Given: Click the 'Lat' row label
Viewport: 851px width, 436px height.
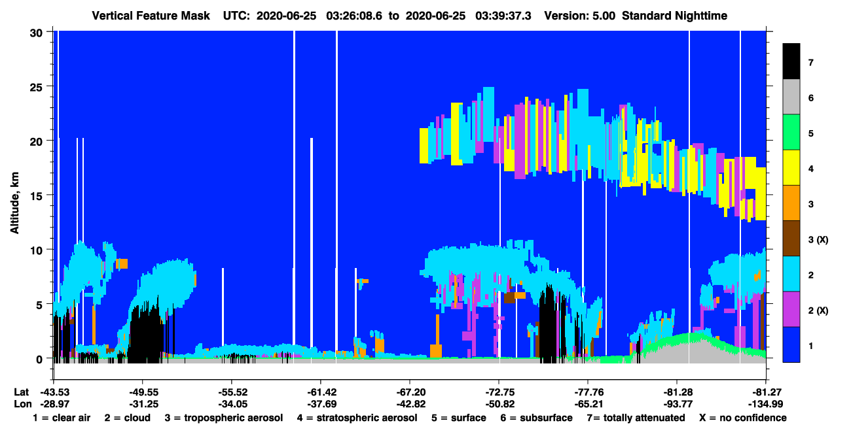Looking at the screenshot, I should 21,392.
